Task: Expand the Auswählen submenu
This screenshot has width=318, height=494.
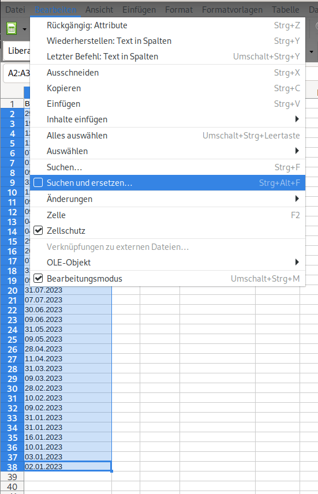Action: pyautogui.click(x=168, y=151)
